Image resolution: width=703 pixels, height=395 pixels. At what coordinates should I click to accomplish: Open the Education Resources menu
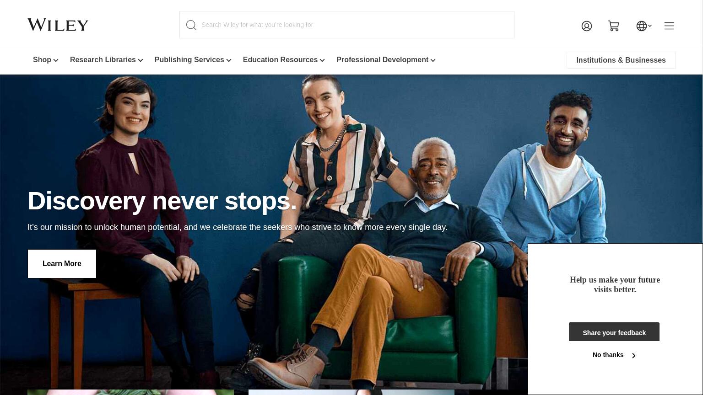pos(284,60)
